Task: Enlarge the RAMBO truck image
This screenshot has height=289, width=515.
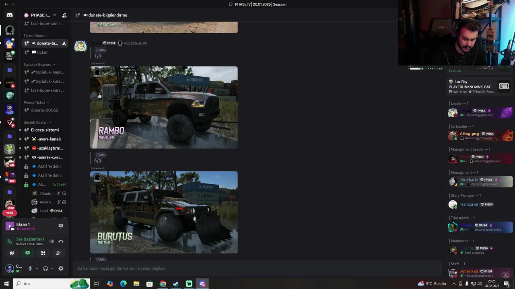Action: click(x=164, y=108)
